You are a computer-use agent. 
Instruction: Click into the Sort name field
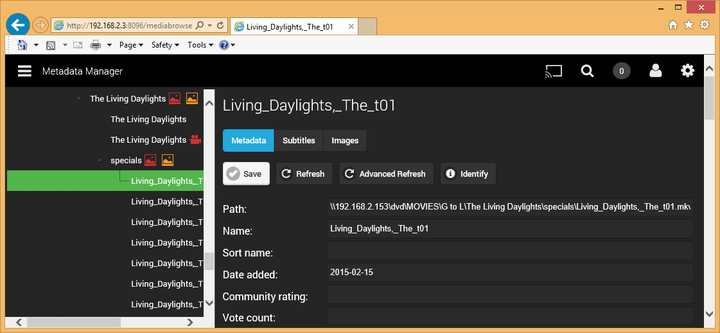pyautogui.click(x=510, y=251)
